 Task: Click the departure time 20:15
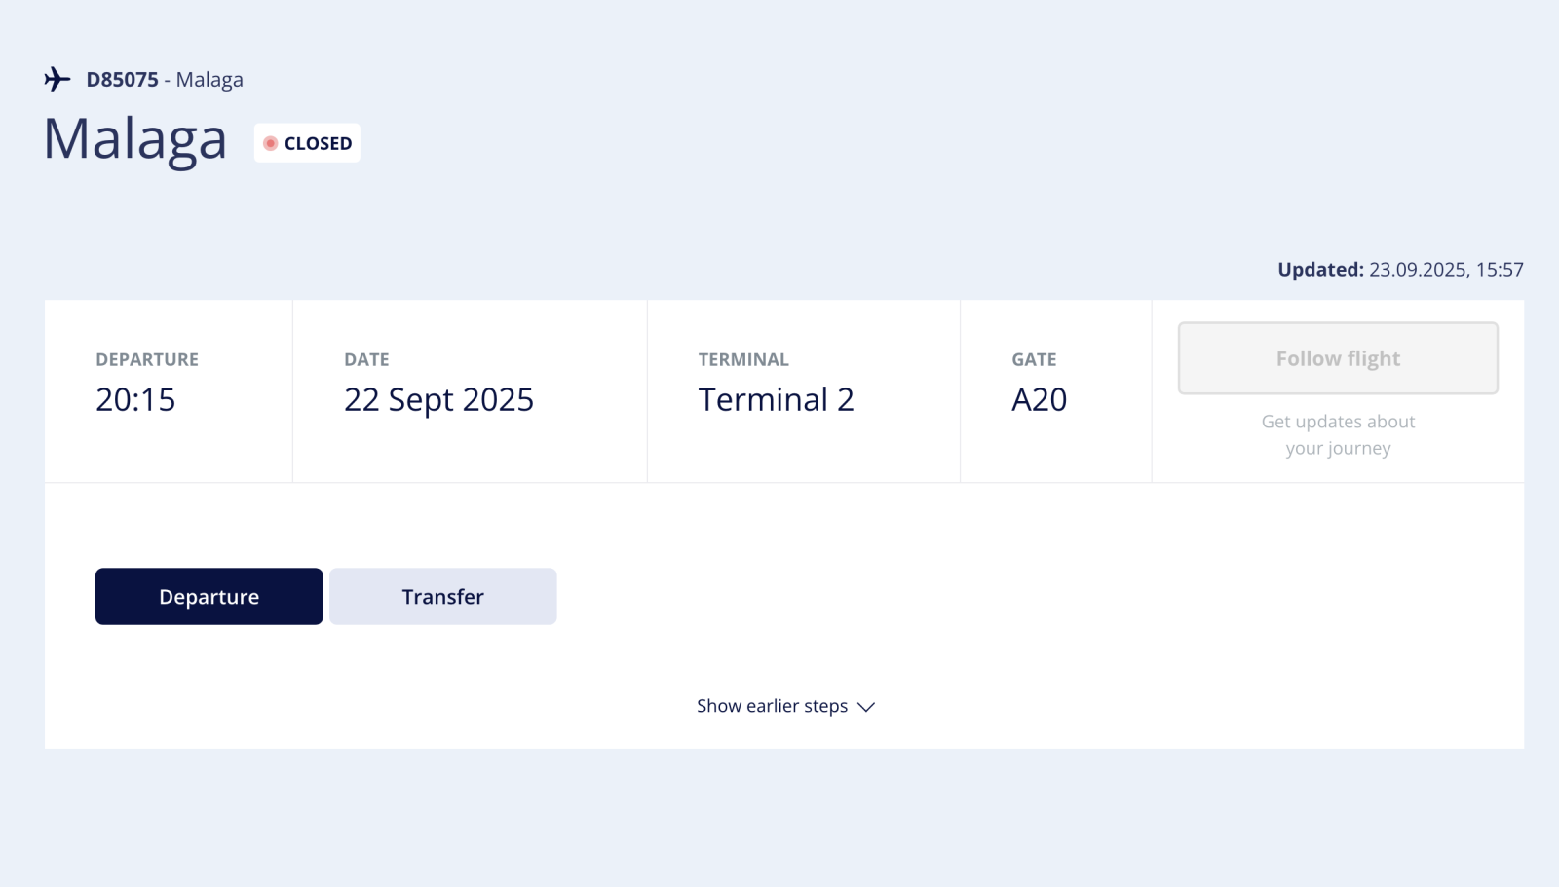135,399
